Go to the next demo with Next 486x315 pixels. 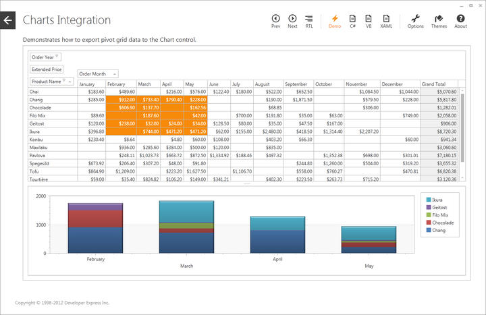pos(292,21)
